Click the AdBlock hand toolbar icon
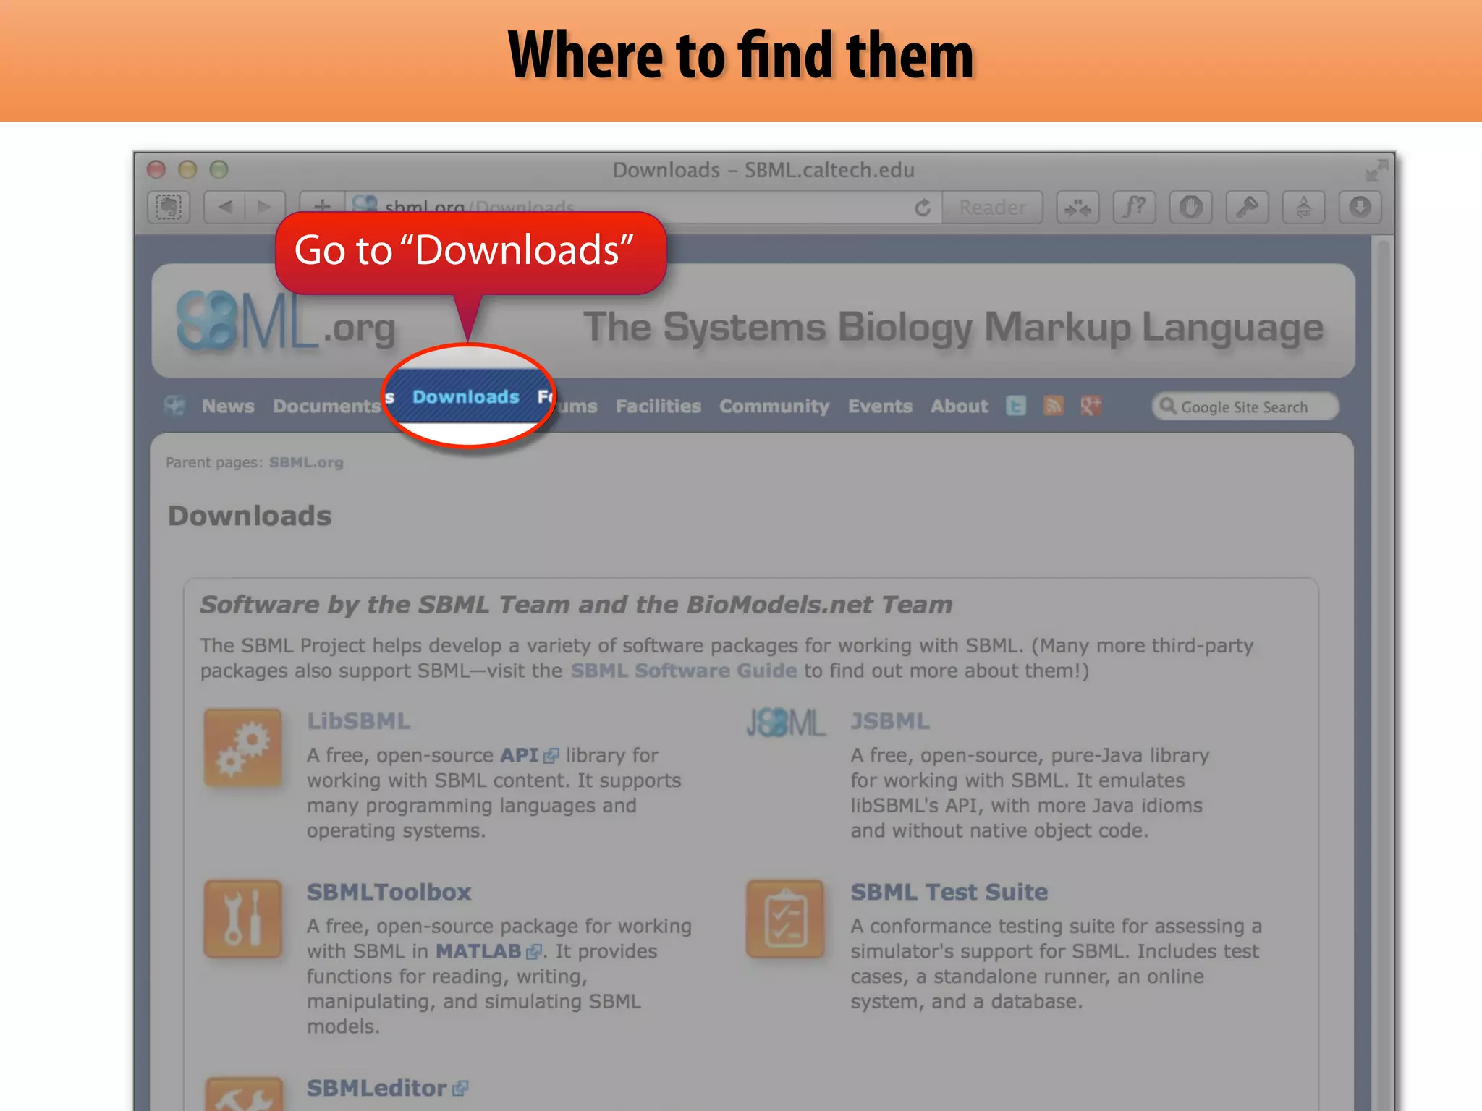The height and width of the screenshot is (1111, 1482). (x=1190, y=208)
